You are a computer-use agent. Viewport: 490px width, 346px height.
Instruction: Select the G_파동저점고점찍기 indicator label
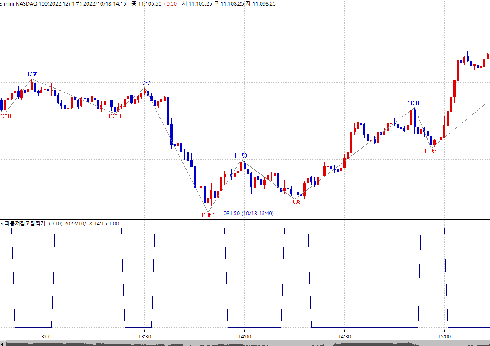(23, 224)
